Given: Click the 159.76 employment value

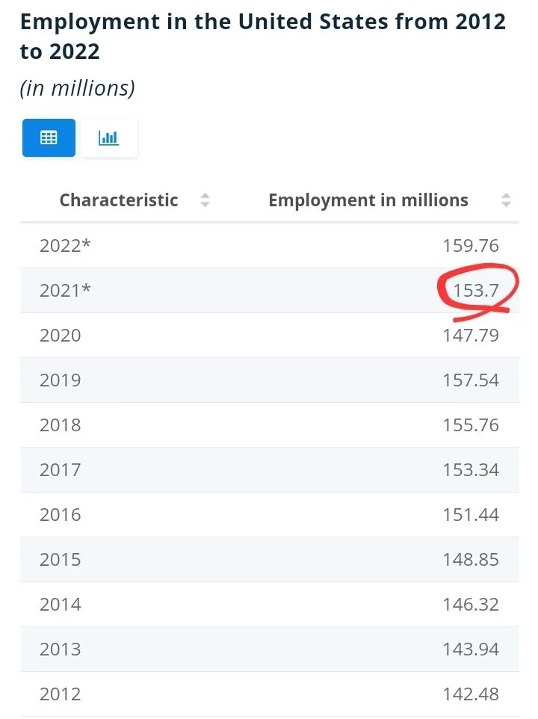Looking at the screenshot, I should point(470,246).
